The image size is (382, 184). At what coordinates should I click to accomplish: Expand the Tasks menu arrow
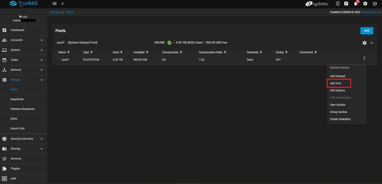pyautogui.click(x=42, y=60)
